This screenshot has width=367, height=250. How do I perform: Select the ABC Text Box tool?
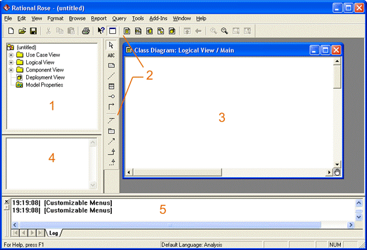[x=111, y=55]
